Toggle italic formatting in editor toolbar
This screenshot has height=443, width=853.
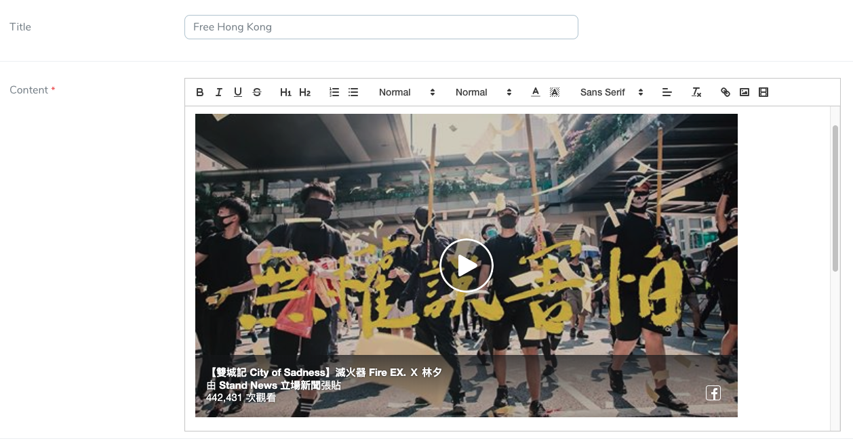point(219,92)
